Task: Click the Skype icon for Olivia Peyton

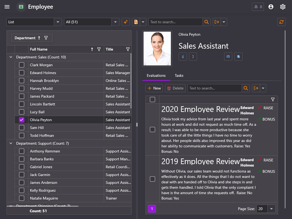Action: (238, 57)
